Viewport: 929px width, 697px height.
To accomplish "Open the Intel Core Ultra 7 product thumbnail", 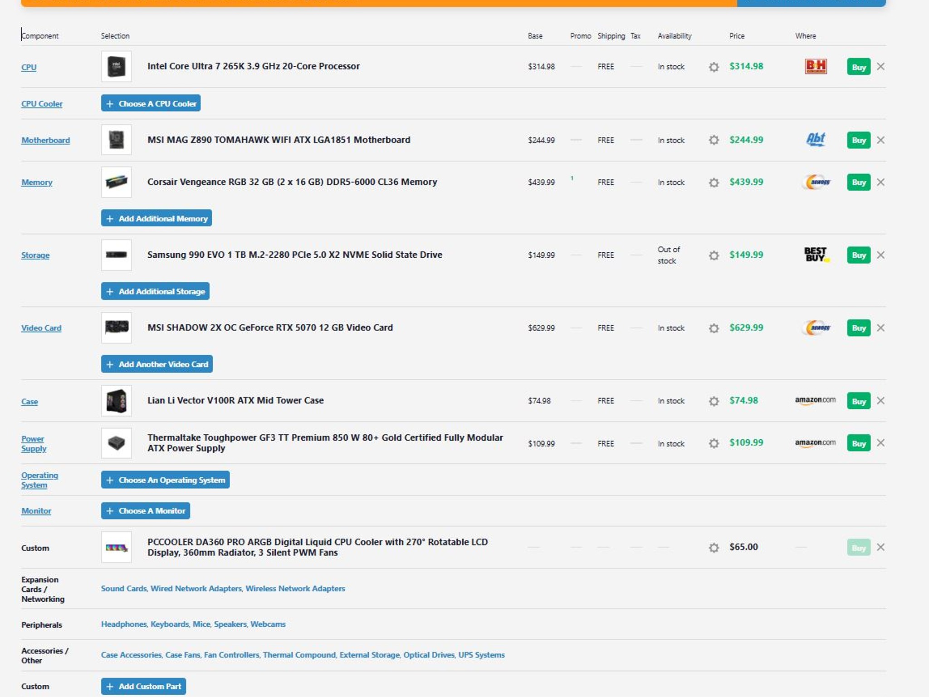I will pyautogui.click(x=117, y=67).
